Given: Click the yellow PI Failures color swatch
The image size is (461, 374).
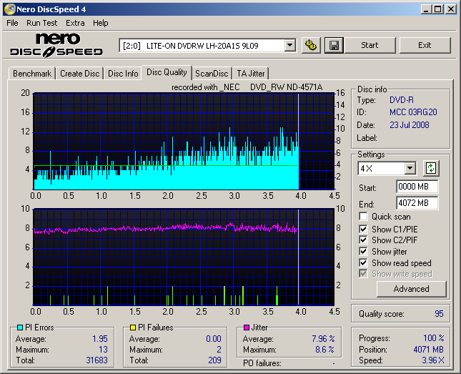Looking at the screenshot, I should coord(133,328).
